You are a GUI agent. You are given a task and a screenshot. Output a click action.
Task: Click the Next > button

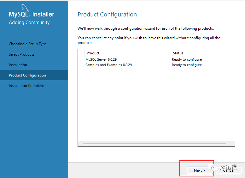[x=200, y=170]
